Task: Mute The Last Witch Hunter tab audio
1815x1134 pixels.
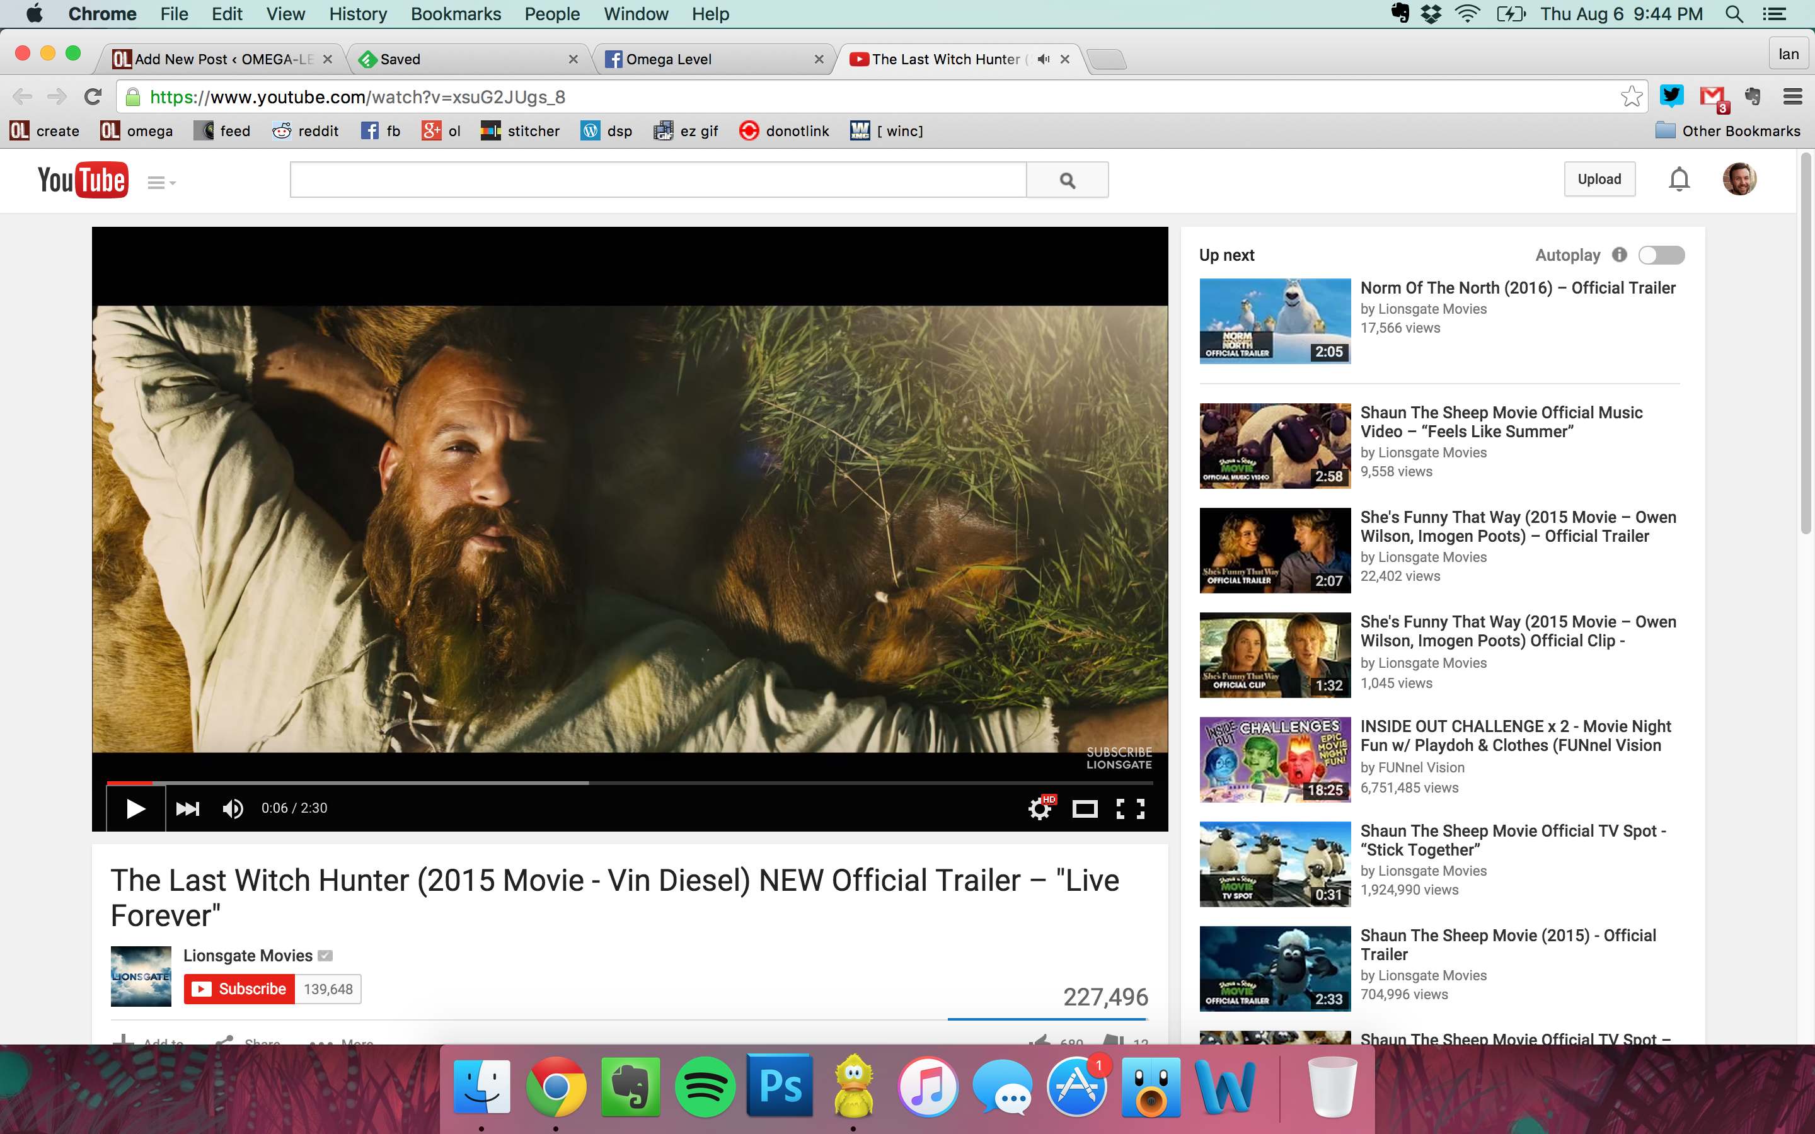Action: [x=1043, y=59]
